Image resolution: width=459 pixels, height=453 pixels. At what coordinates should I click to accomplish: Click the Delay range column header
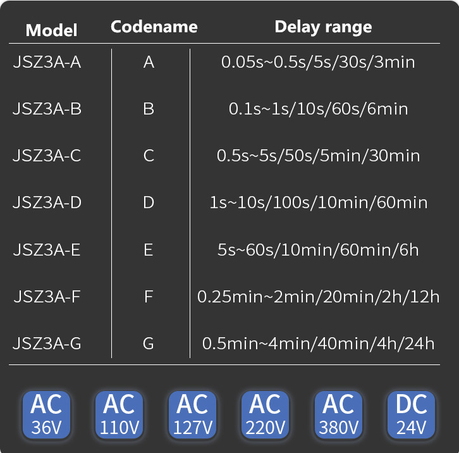tap(323, 27)
